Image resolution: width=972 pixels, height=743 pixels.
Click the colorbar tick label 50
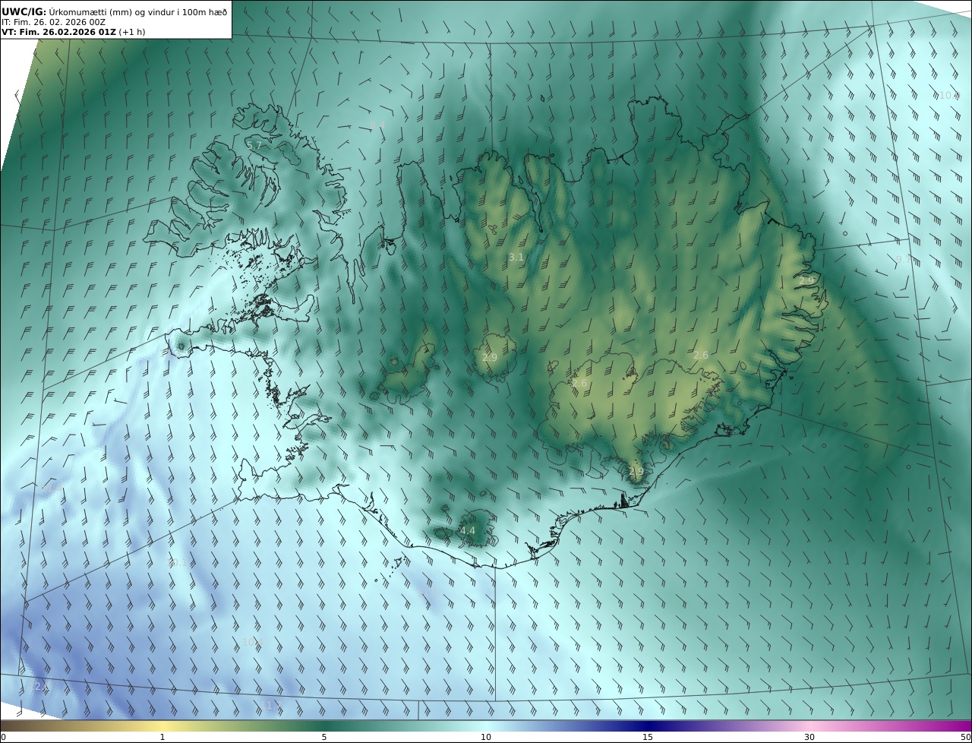pos(965,737)
